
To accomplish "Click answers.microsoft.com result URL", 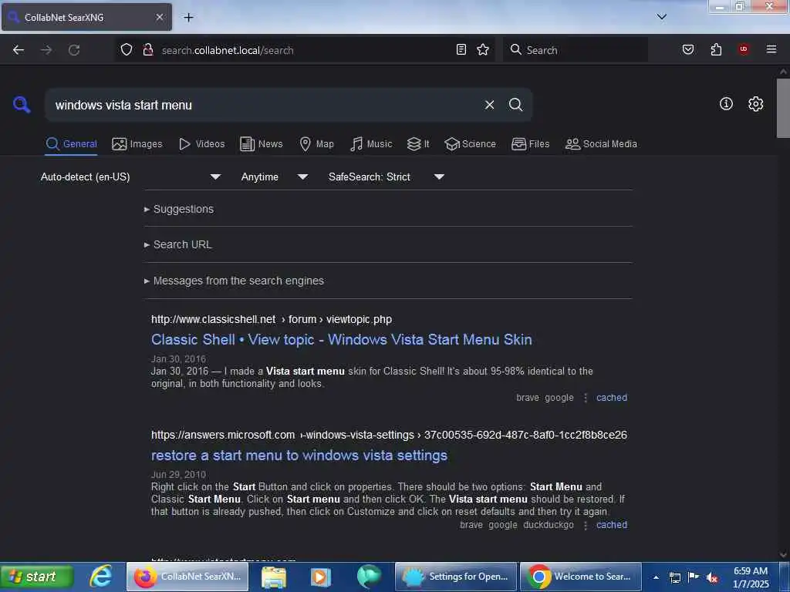I will click(x=389, y=435).
